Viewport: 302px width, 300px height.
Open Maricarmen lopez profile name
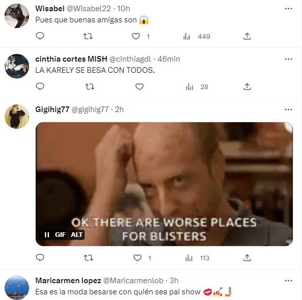(68, 281)
